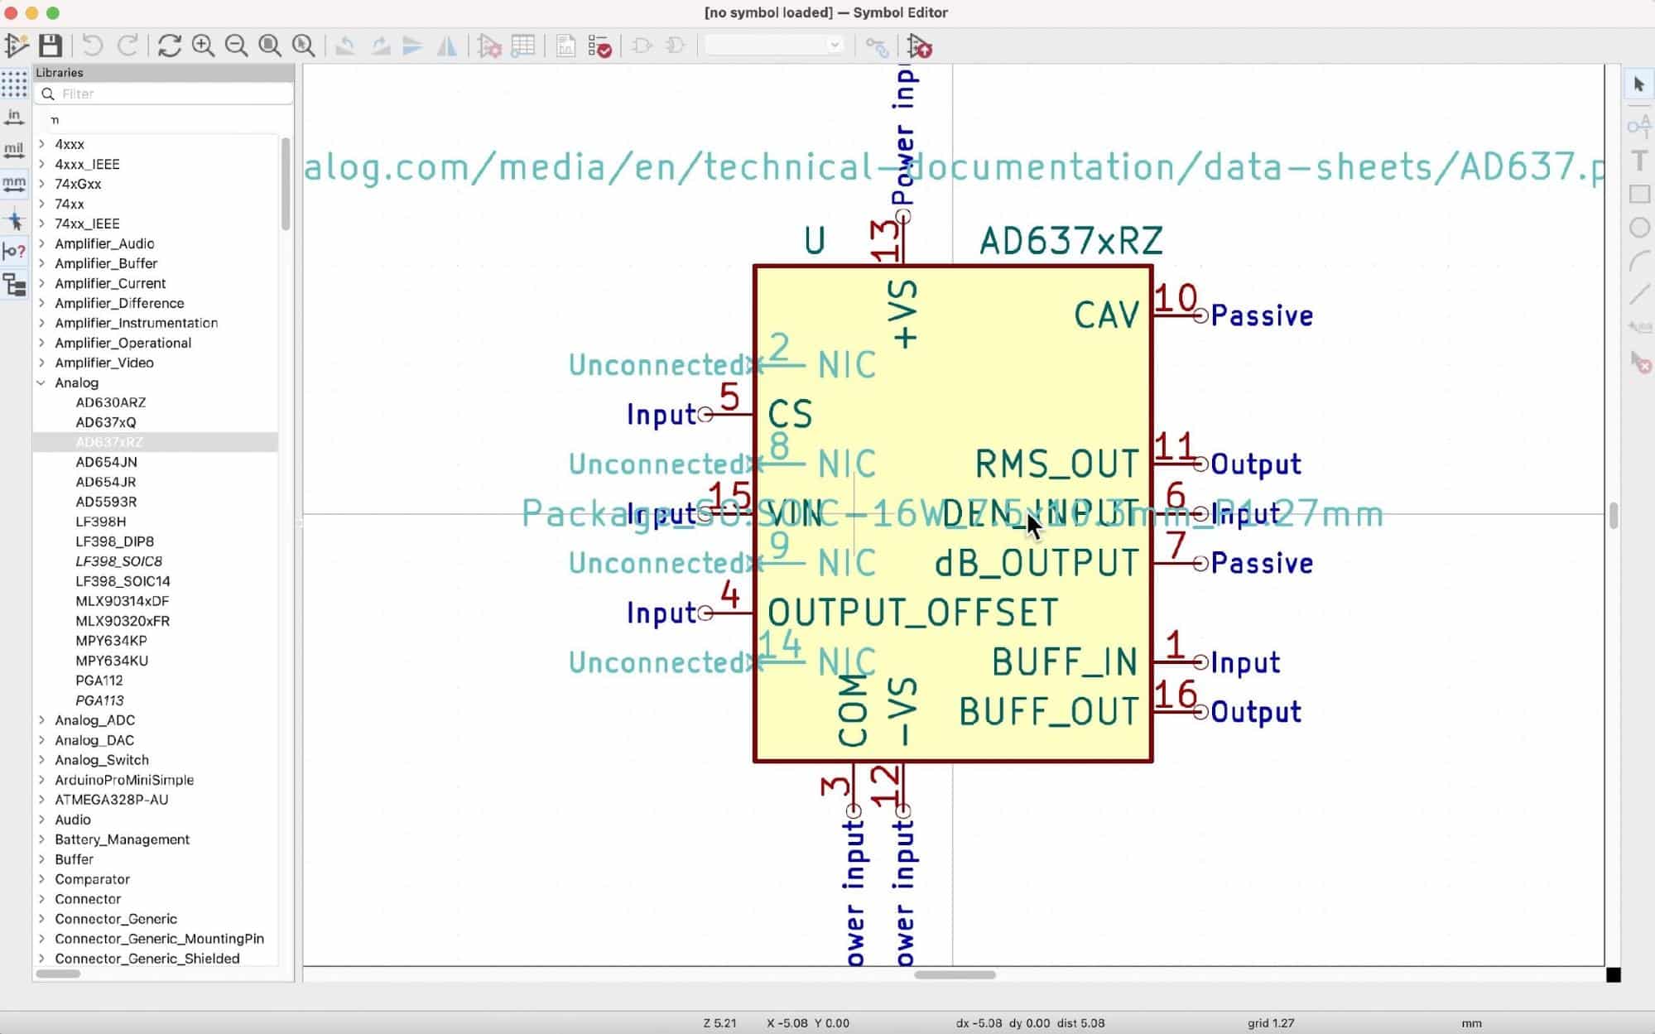Activate the delete tool

tap(1640, 362)
